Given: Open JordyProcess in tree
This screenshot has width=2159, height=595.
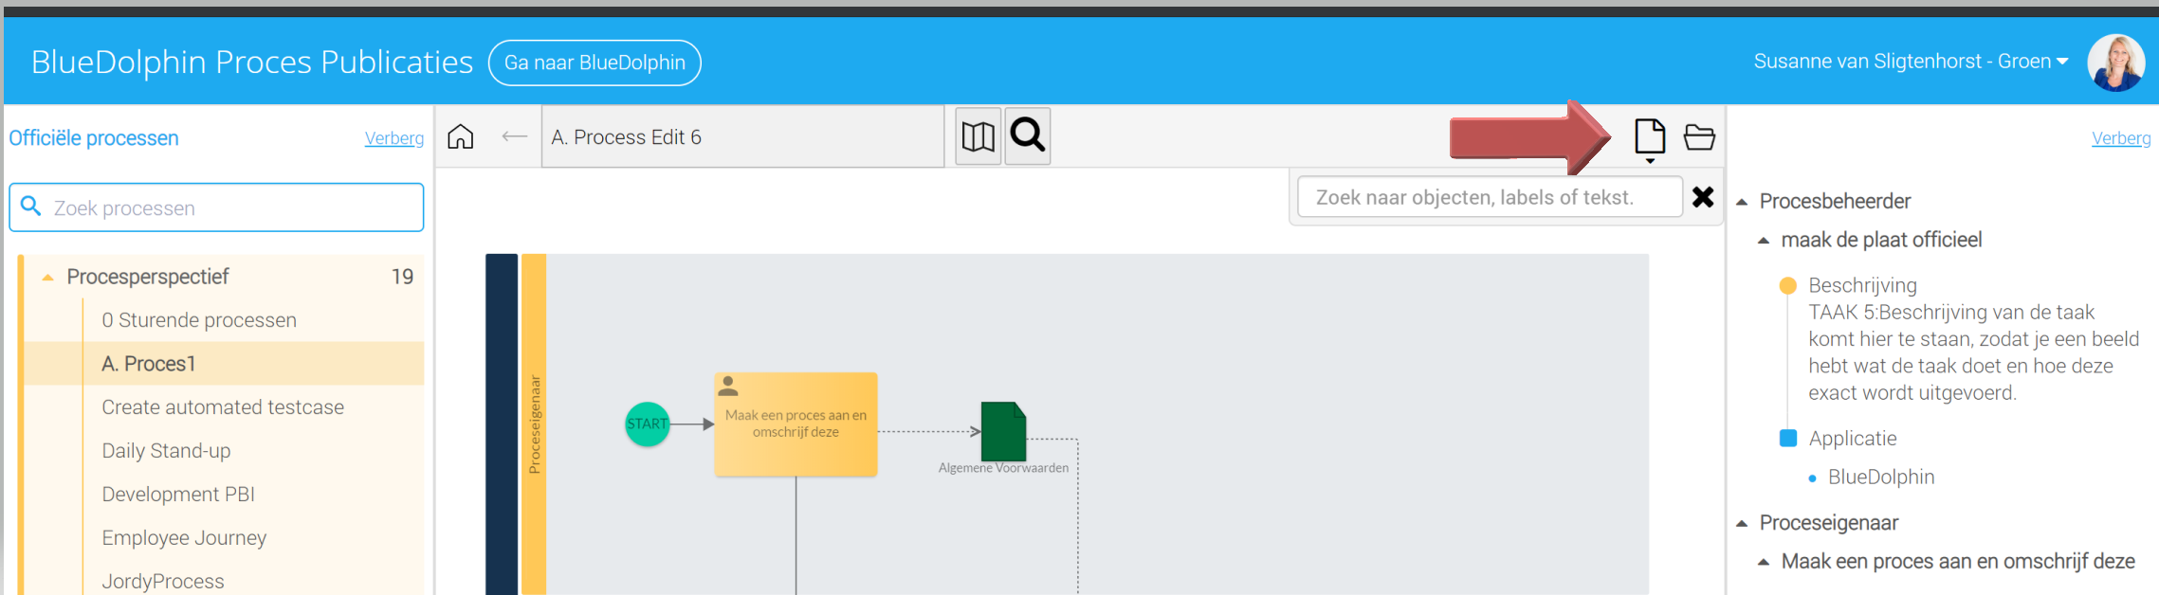Looking at the screenshot, I should 163,581.
